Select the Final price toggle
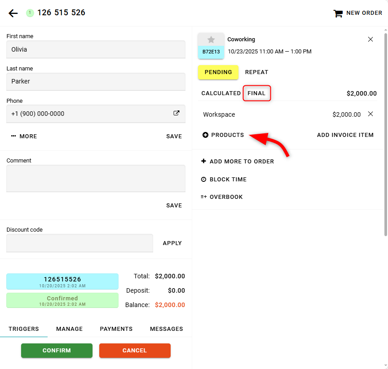This screenshot has width=388, height=369. 257,93
